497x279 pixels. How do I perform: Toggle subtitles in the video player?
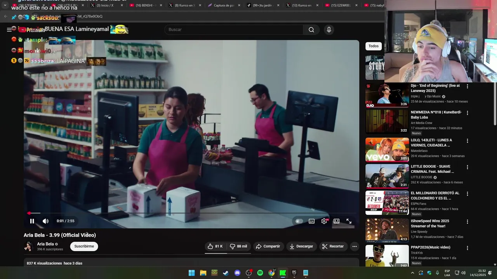(311, 221)
